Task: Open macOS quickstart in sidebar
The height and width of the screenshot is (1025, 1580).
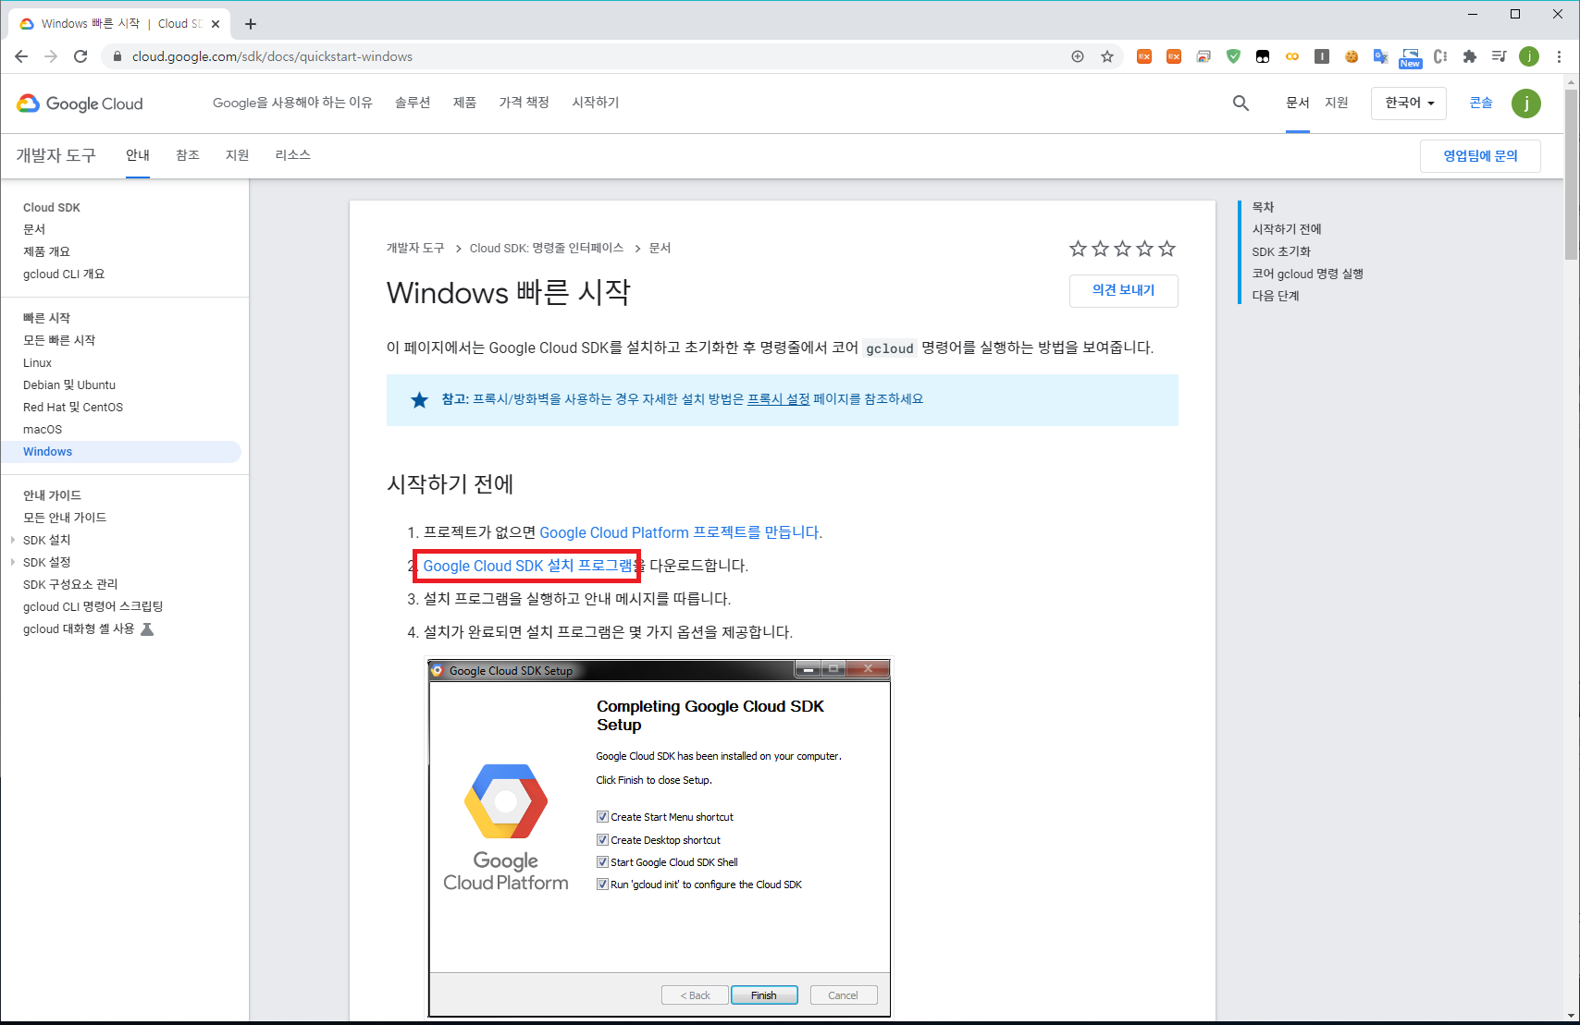Action: click(x=43, y=430)
